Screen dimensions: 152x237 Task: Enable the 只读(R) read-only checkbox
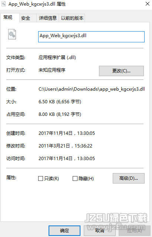(x=40, y=179)
